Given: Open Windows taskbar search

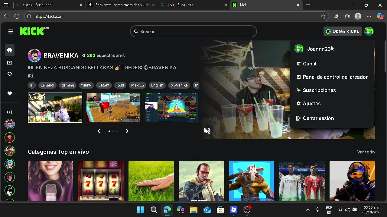Looking at the screenshot, I should pyautogui.click(x=154, y=210).
